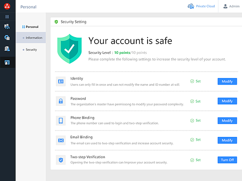Turn Off two-step verification
Viewport: 242px width, 181px height.
(x=227, y=160)
